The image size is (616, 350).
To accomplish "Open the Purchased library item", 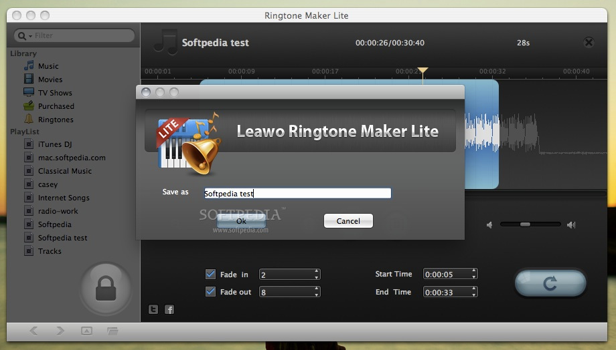I will pos(56,106).
